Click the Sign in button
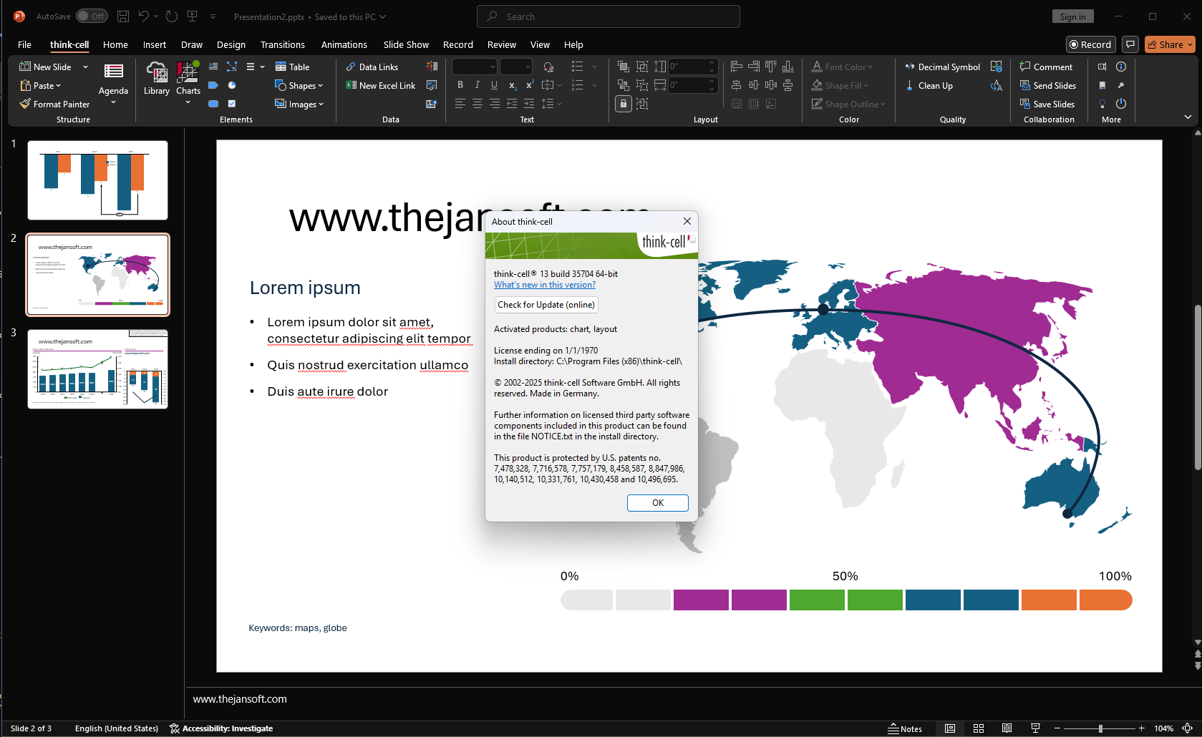The height and width of the screenshot is (737, 1202). tap(1072, 16)
